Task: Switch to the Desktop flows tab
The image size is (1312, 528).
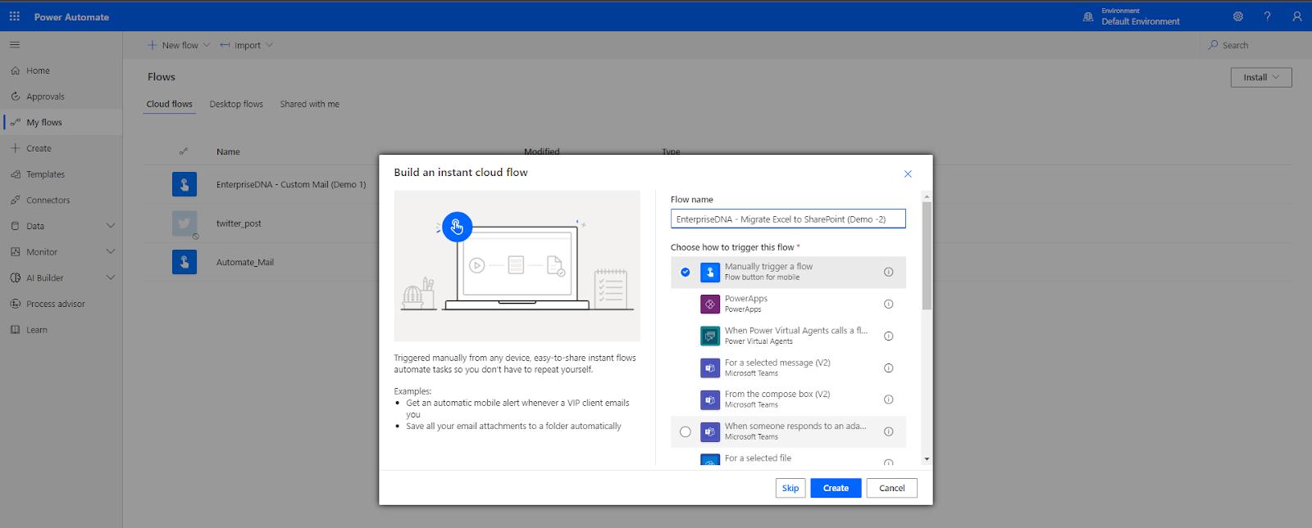Action: tap(236, 104)
